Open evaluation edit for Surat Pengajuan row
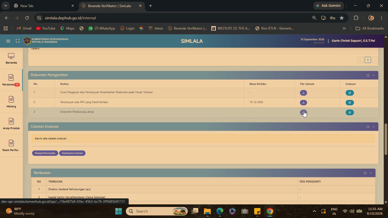Viewport: 388px width, 218px height. click(350, 93)
